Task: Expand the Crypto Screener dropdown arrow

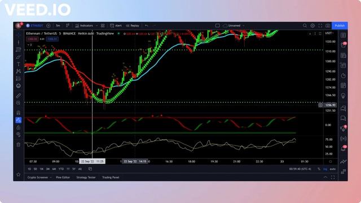Action: click(51, 178)
